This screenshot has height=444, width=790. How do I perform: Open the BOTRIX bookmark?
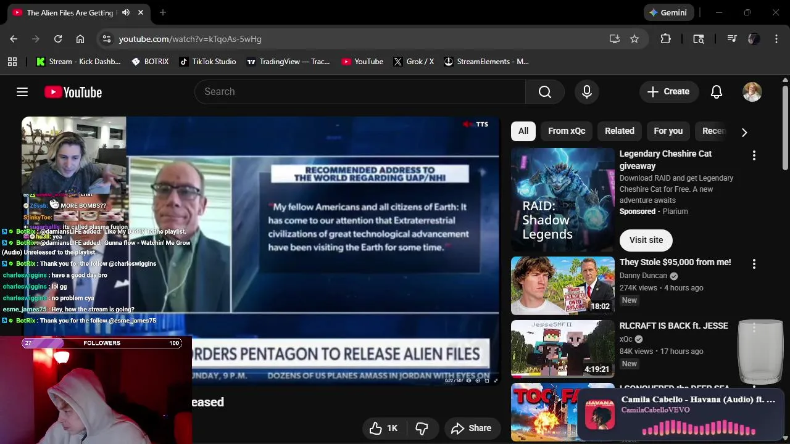150,62
